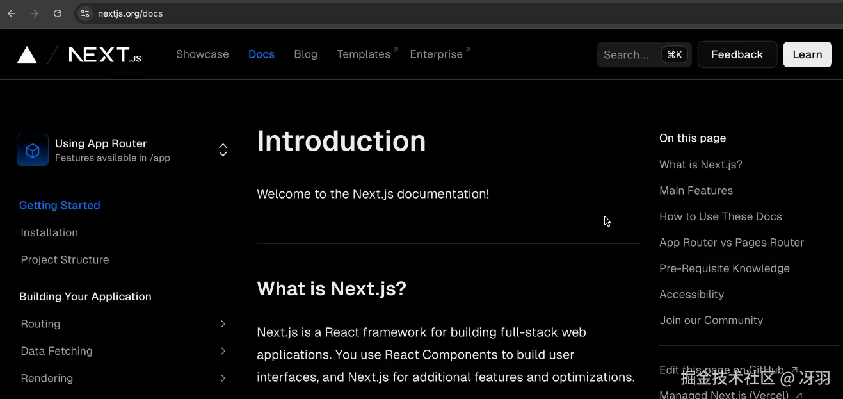Open Building Your Application section
843x399 pixels.
coord(85,297)
